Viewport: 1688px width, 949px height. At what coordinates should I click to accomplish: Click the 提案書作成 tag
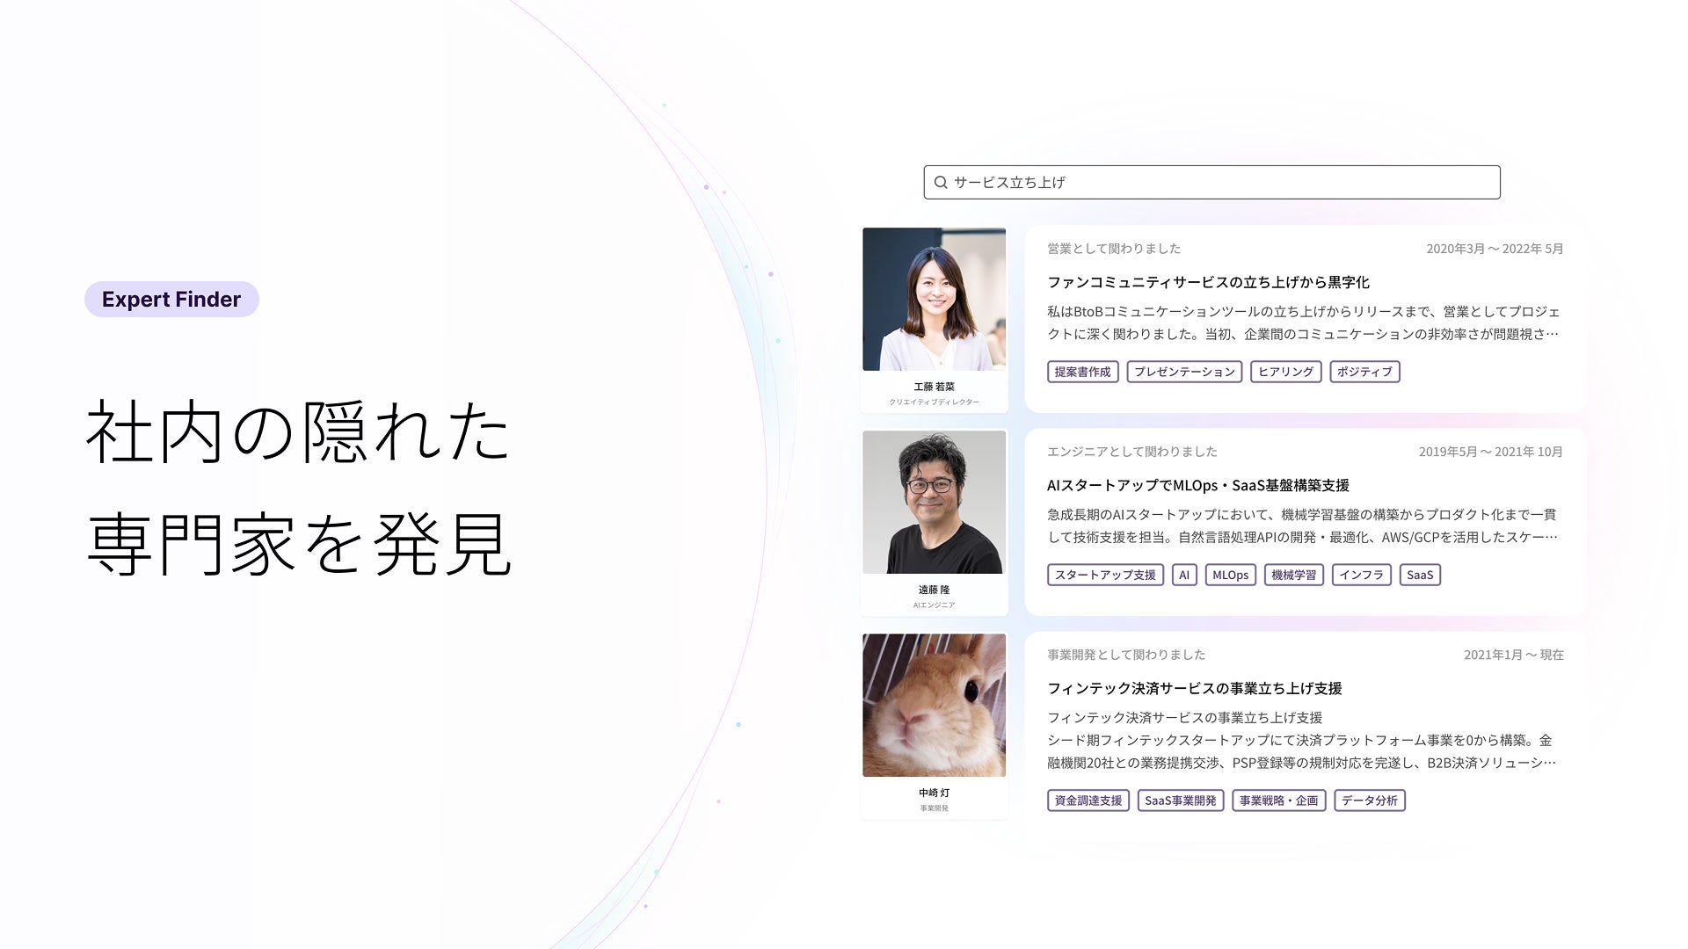coord(1082,372)
